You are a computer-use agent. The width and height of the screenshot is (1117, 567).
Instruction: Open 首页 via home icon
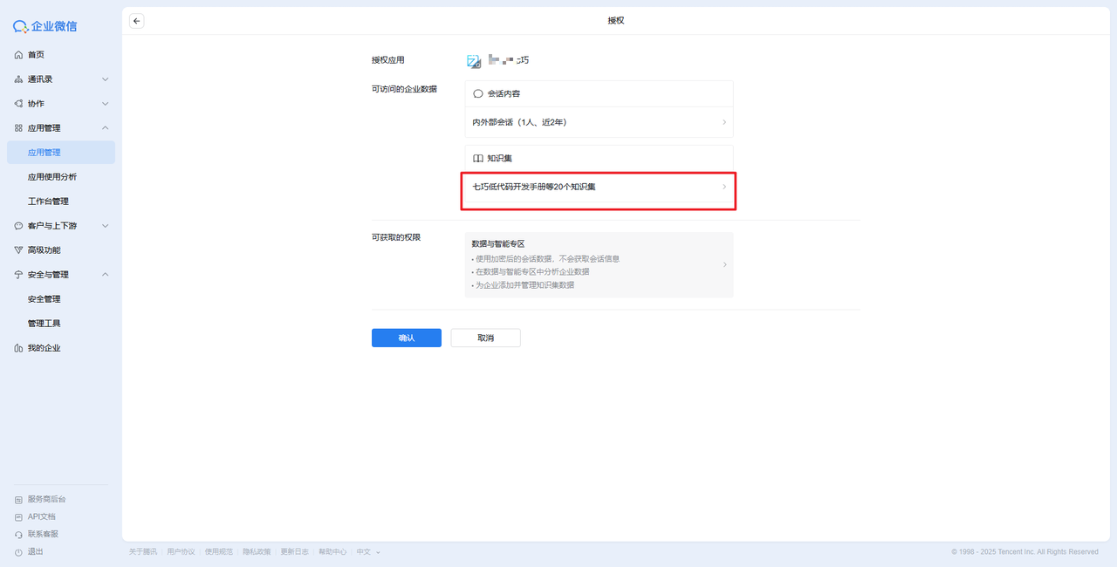click(x=19, y=55)
